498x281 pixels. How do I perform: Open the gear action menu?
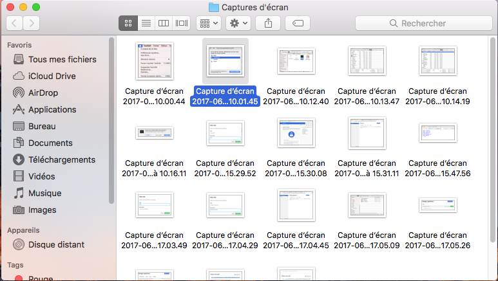[x=238, y=23]
